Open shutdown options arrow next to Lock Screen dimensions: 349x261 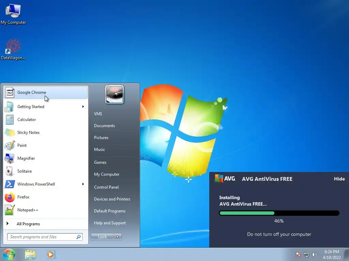[118, 237]
